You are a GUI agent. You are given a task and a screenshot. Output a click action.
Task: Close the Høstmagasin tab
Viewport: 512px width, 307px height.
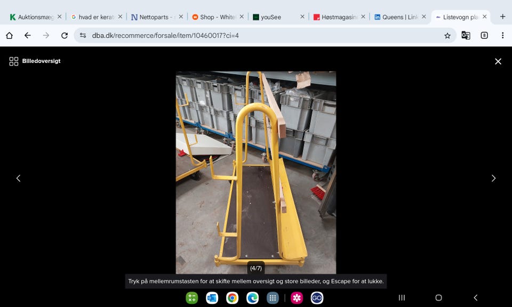(x=363, y=17)
